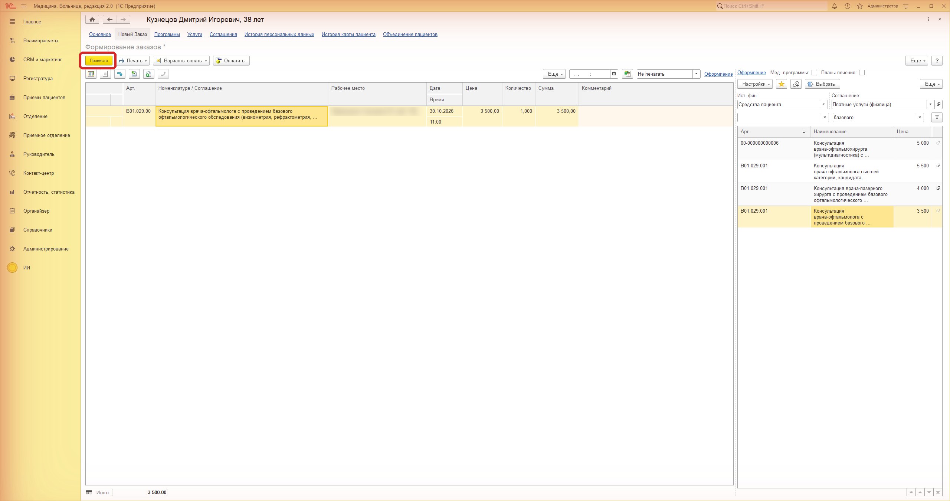This screenshot has height=501, width=950.
Task: Switch to the Основное tab
Action: click(100, 35)
